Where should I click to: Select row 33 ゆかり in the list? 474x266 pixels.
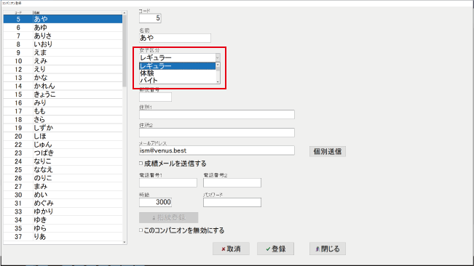63,211
